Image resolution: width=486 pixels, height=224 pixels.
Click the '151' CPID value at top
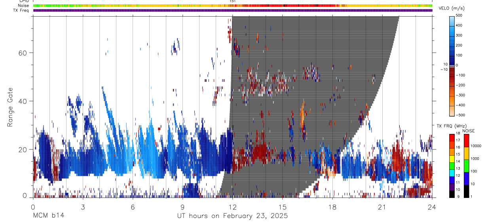tap(232, 1)
